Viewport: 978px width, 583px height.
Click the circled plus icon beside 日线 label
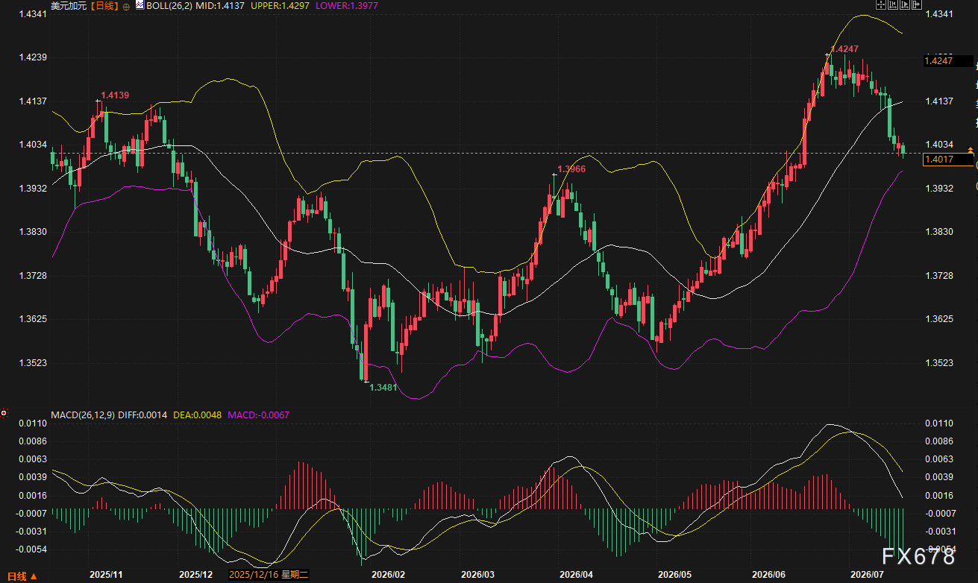(125, 6)
